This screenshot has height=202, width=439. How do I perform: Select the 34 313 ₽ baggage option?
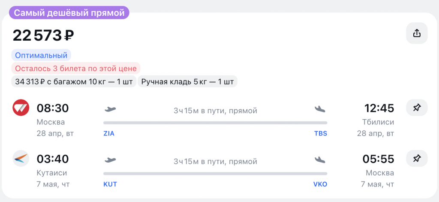pos(73,81)
